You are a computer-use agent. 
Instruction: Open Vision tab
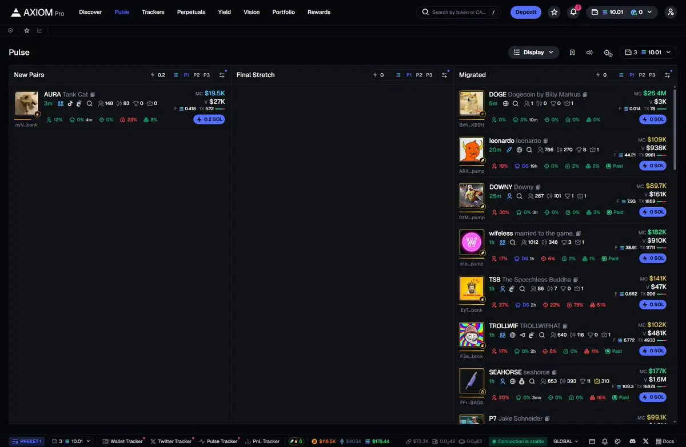pos(252,12)
